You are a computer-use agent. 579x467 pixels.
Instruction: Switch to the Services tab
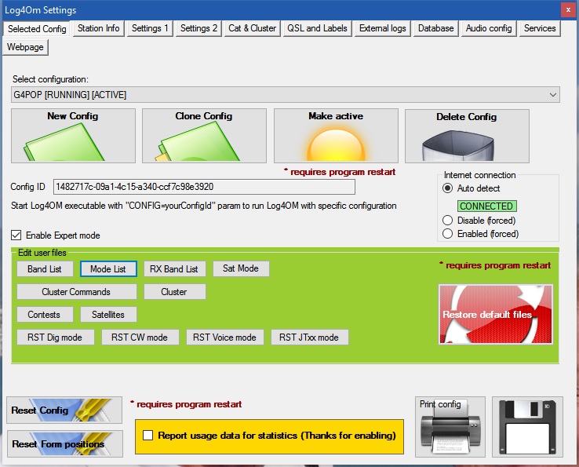pos(540,28)
